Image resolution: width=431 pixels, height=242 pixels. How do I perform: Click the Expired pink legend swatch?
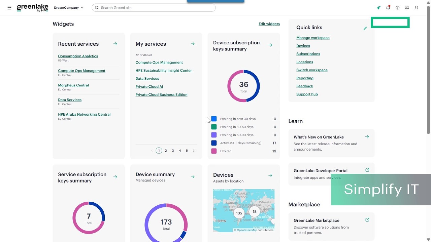coord(214,151)
